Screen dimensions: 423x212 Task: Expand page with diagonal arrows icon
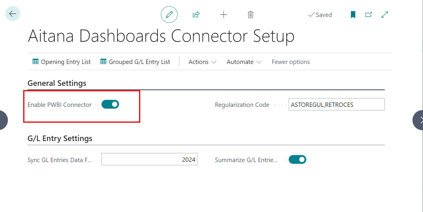click(x=385, y=15)
